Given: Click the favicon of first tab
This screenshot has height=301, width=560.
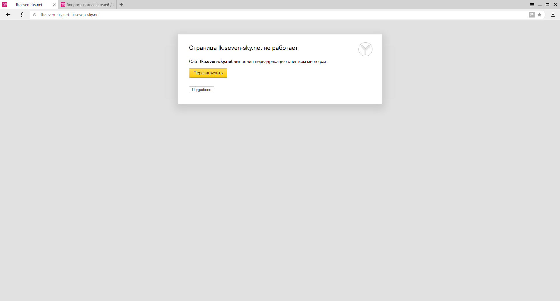Looking at the screenshot, I should tap(5, 5).
